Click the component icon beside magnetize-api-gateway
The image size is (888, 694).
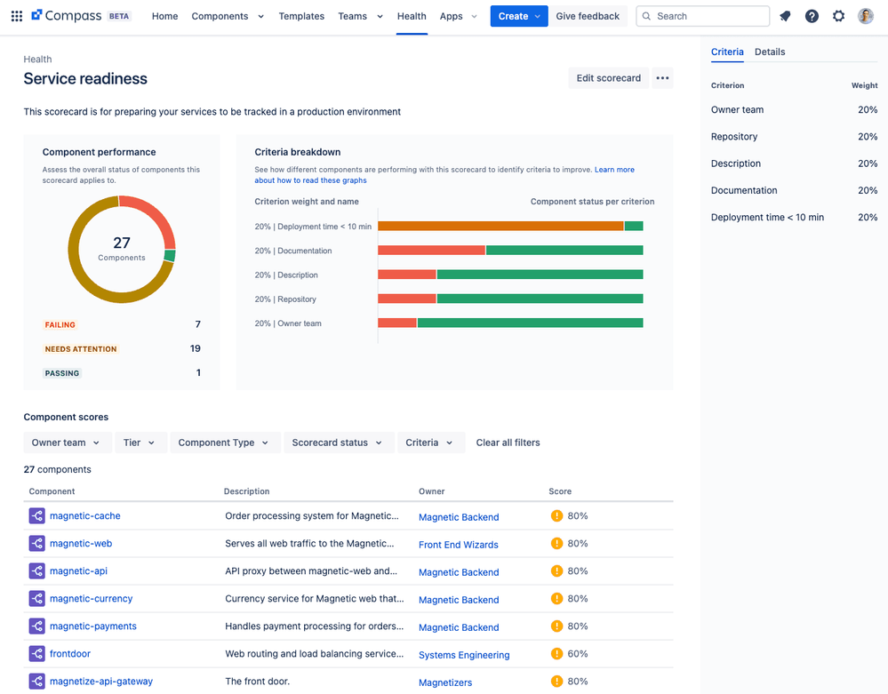coord(36,681)
